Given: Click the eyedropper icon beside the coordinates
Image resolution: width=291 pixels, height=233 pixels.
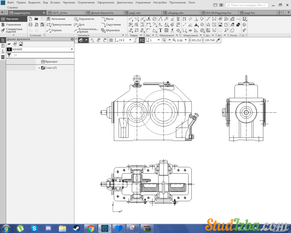Looking at the screenshot, I should 218,40.
